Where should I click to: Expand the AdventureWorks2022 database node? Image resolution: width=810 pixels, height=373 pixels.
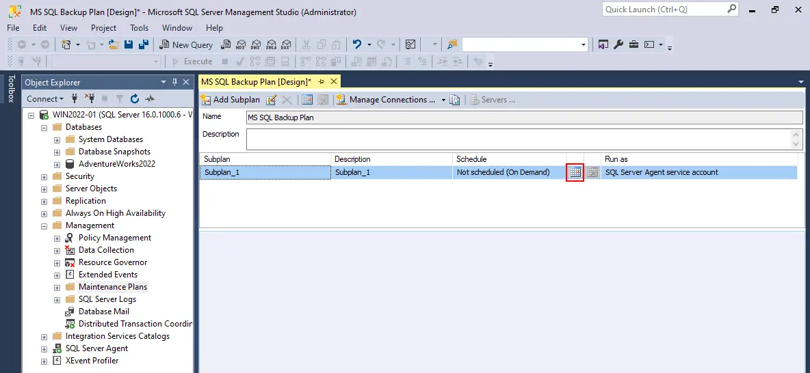[57, 164]
